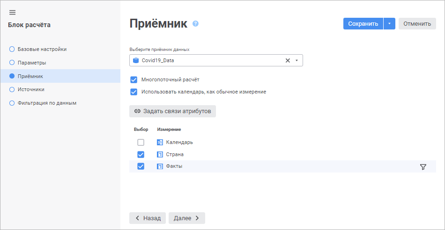Toggle calendar as regular dimension checkbox

pos(134,92)
